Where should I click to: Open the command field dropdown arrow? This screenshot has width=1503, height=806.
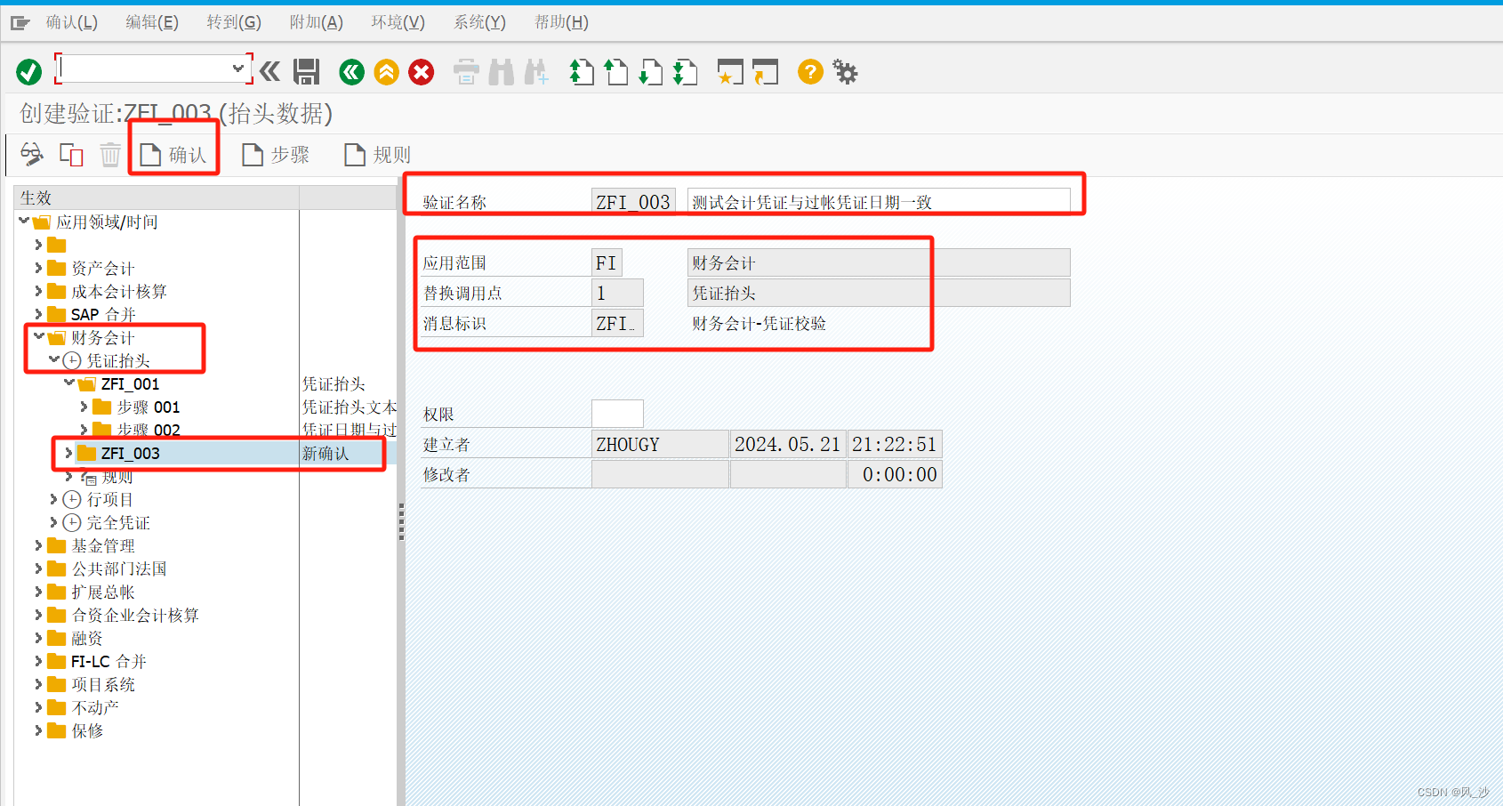(237, 68)
